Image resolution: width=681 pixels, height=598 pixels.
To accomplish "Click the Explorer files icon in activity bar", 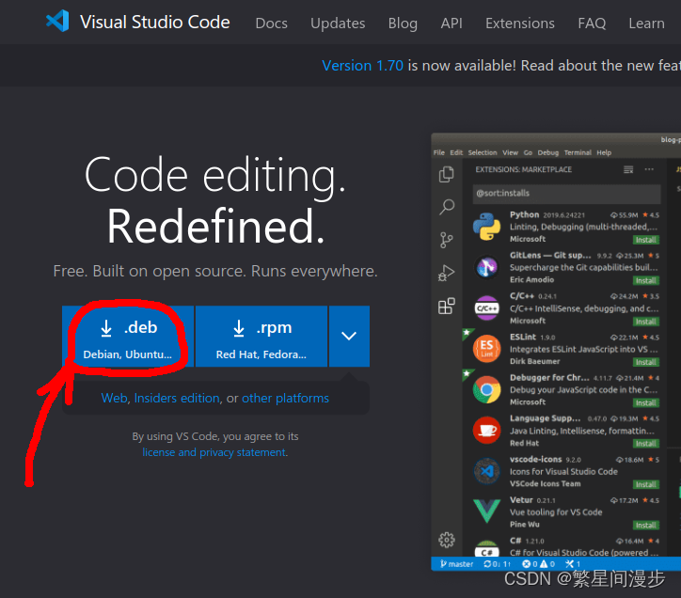I will pos(447,174).
